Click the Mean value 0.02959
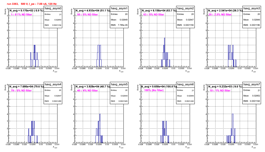 (x=58, y=20)
